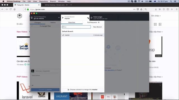Switch to the History tab

coord(53,22)
